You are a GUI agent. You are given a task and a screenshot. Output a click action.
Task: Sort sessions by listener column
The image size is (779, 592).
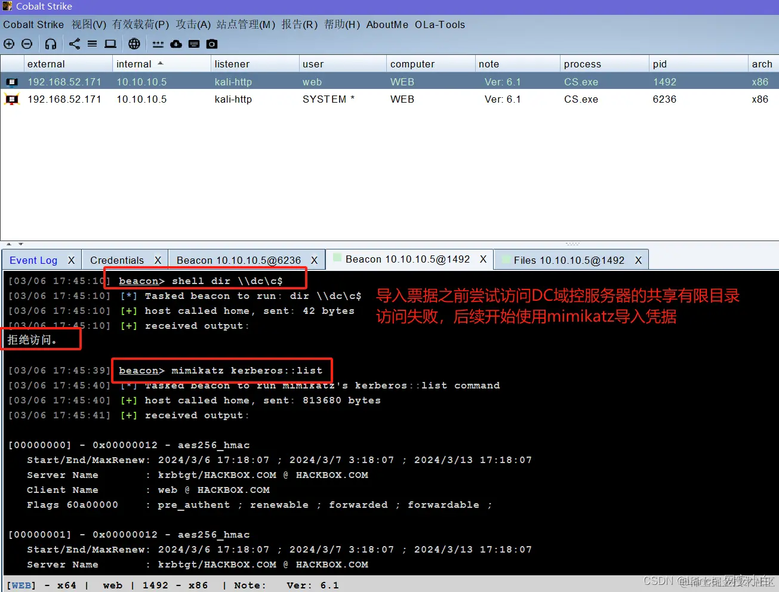click(x=255, y=64)
